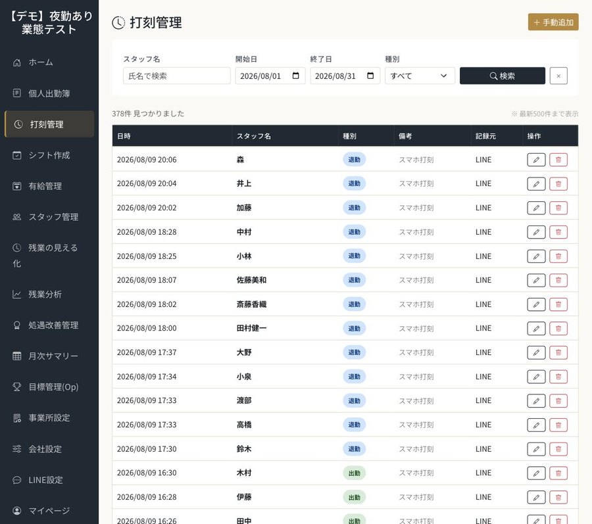Edit the 小林 punch record
592x524 pixels.
(x=535, y=256)
